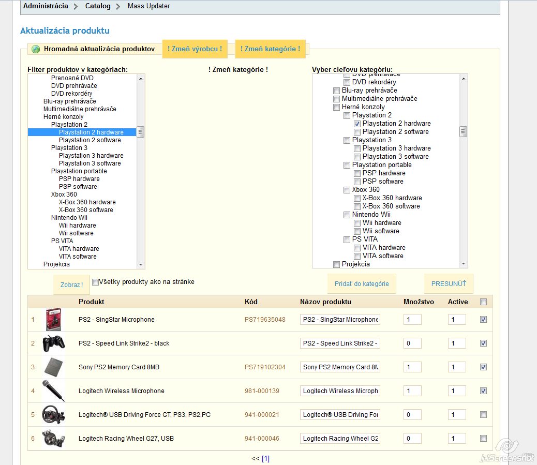The width and height of the screenshot is (537, 465).
Task: Select Prenosné DVD in filter list
Action: point(72,78)
